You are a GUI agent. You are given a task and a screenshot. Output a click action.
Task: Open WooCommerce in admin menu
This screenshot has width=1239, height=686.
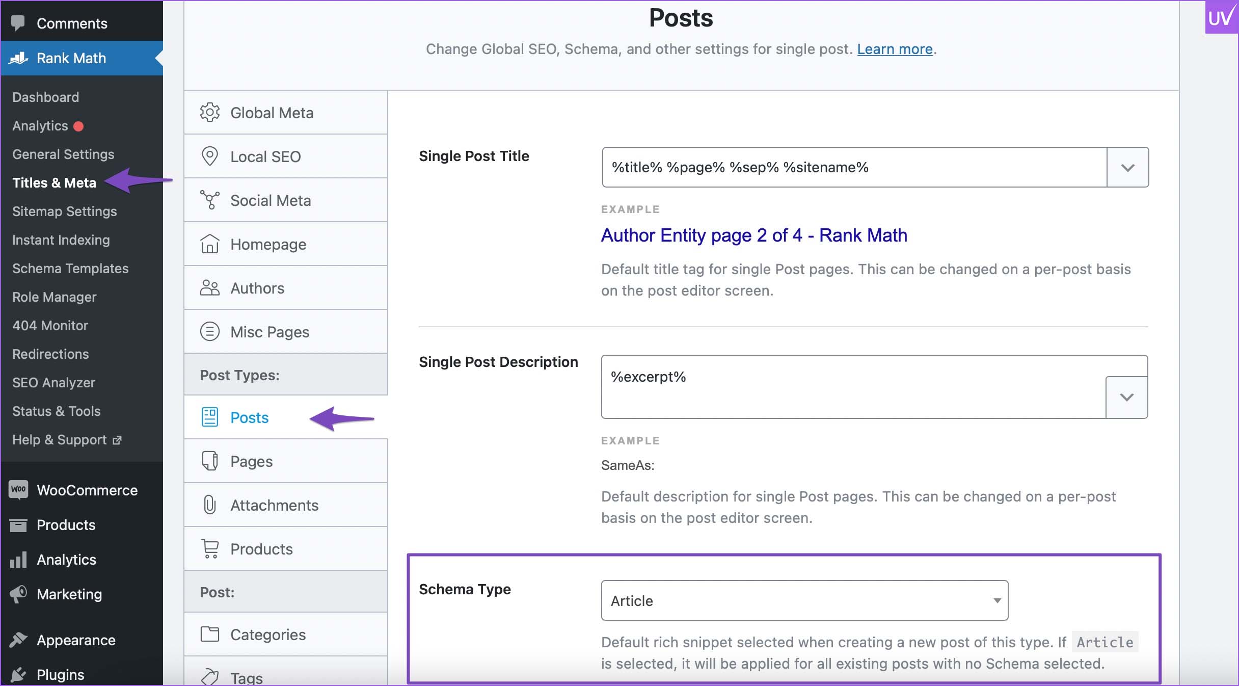point(82,490)
